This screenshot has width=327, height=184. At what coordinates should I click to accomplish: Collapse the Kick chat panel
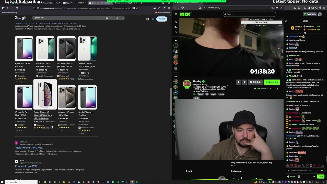click(x=286, y=21)
